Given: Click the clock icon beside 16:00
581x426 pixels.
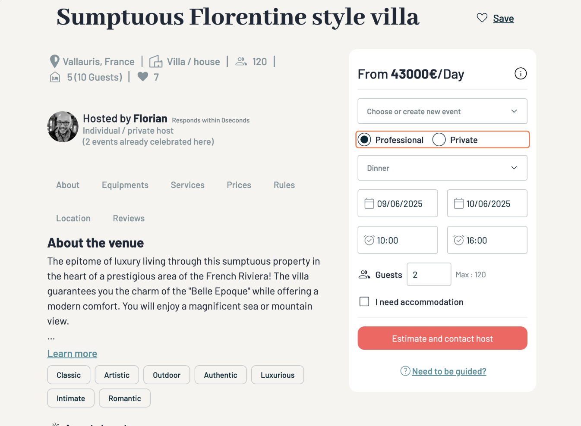Looking at the screenshot, I should tap(458, 240).
